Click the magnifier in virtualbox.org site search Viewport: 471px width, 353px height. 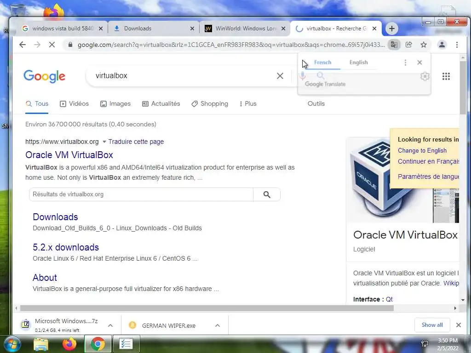tap(267, 194)
